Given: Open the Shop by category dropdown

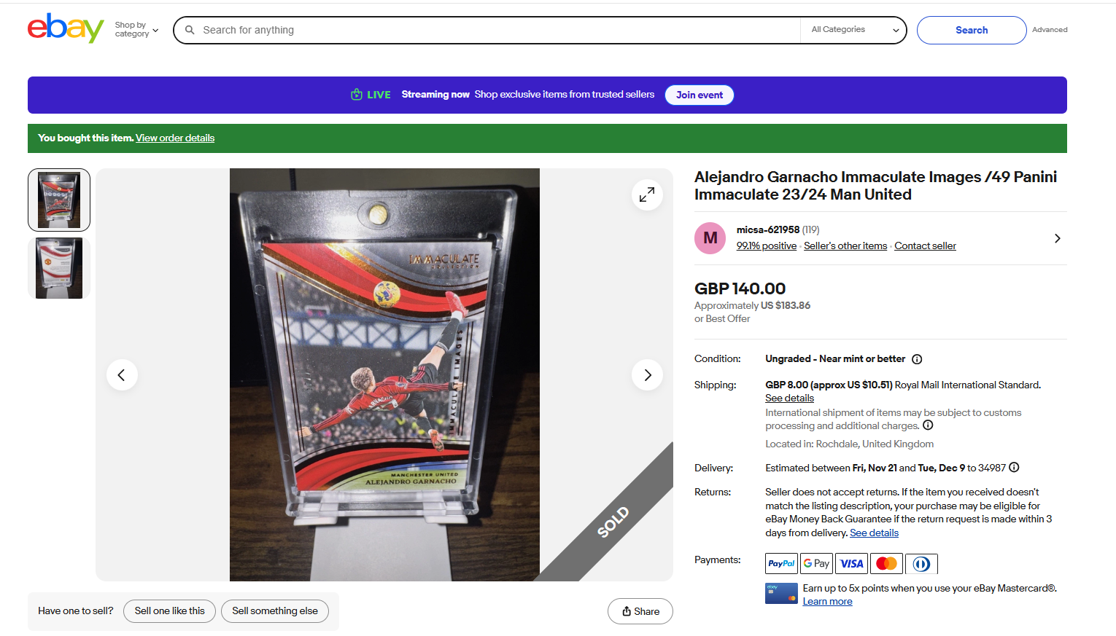Looking at the screenshot, I should [x=136, y=30].
